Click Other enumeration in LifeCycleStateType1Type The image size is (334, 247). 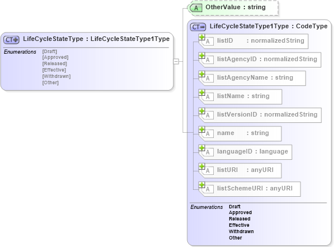tap(235, 238)
